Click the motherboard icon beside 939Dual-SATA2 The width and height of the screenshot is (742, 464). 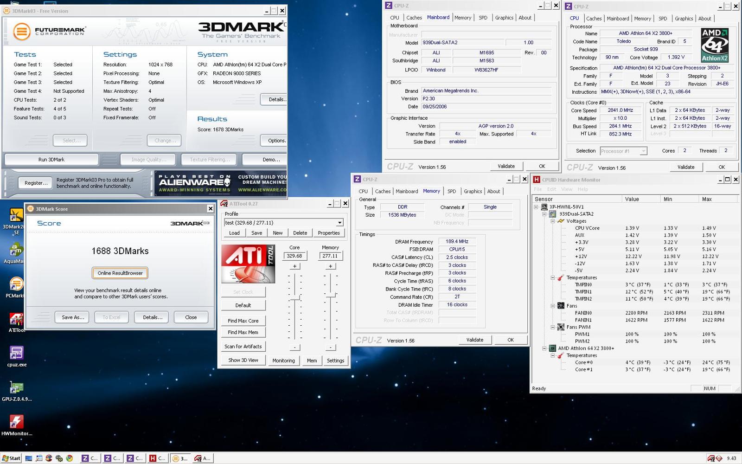coord(553,214)
